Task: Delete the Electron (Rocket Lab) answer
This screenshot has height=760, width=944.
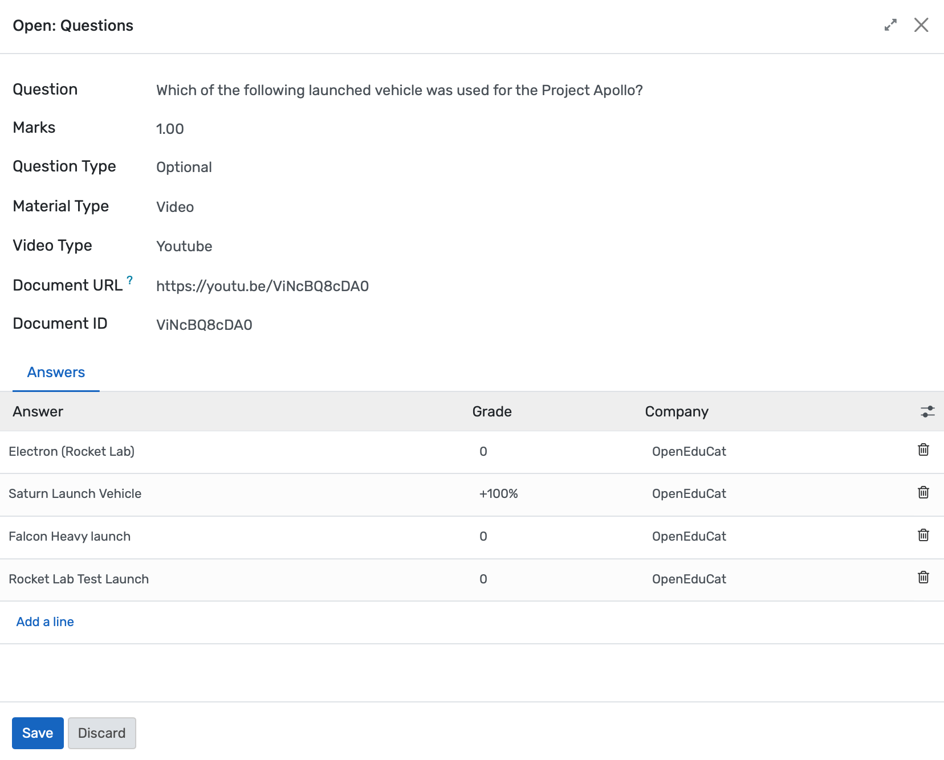Action: [x=923, y=450]
